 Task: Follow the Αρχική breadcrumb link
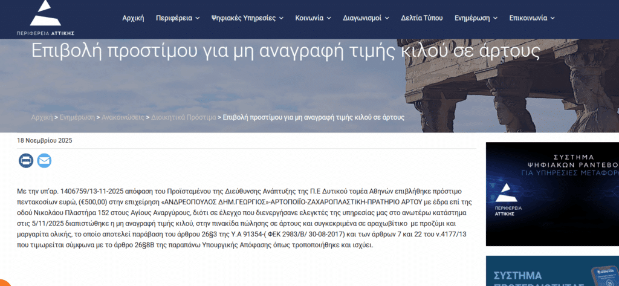pyautogui.click(x=42, y=117)
